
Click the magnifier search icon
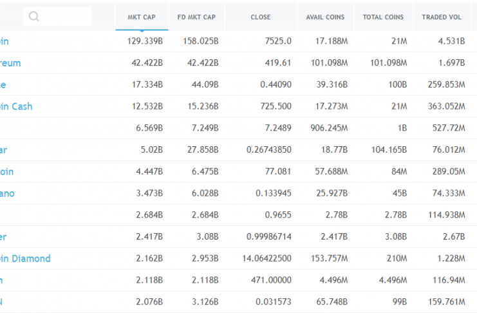(33, 17)
